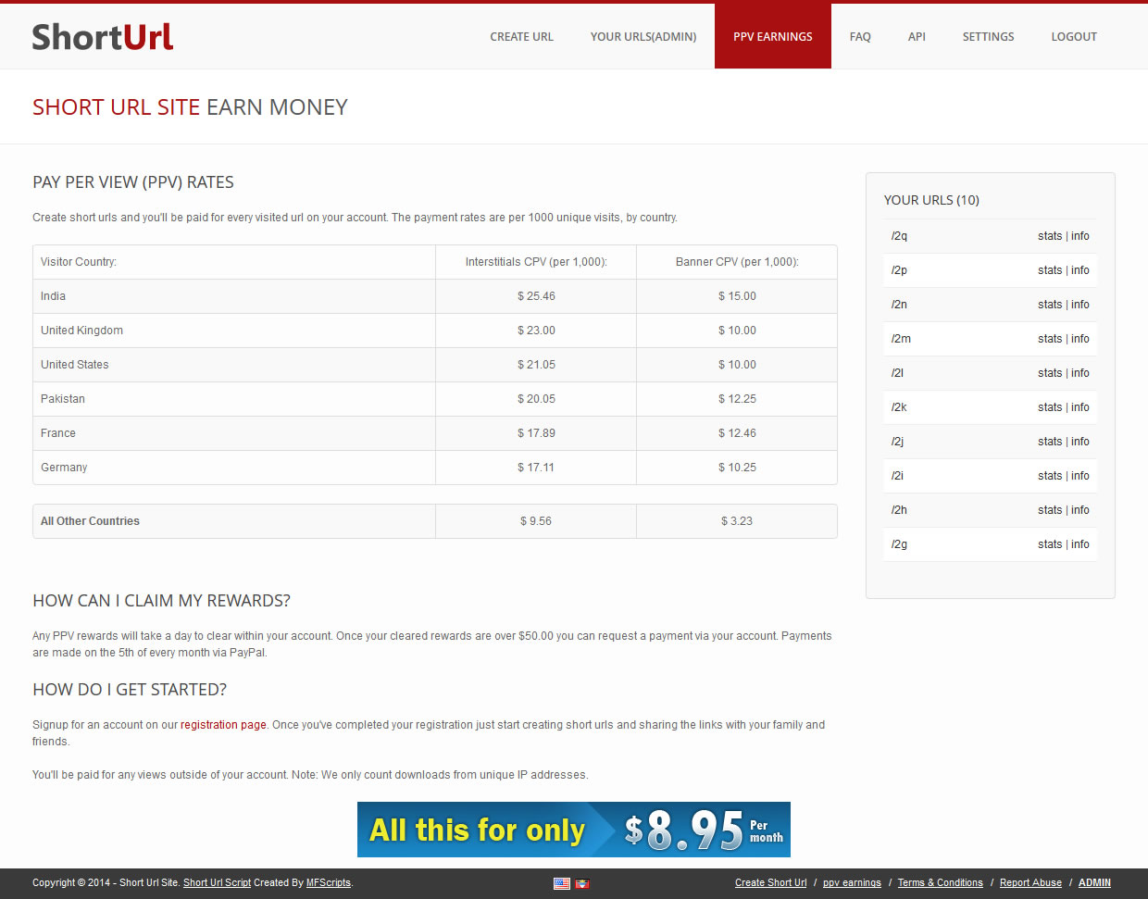The image size is (1148, 899).
Task: Open the FAQ page
Action: (860, 37)
